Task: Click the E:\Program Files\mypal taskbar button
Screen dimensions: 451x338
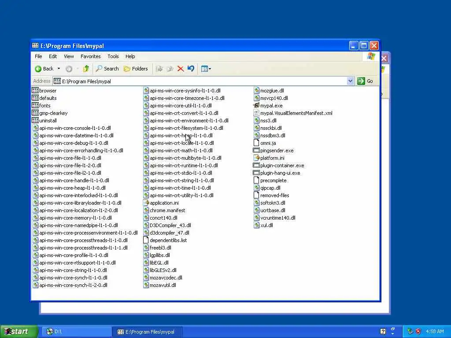Action: pyautogui.click(x=147, y=332)
